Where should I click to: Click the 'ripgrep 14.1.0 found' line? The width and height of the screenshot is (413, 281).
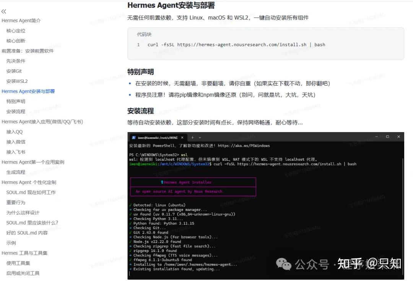(155, 251)
